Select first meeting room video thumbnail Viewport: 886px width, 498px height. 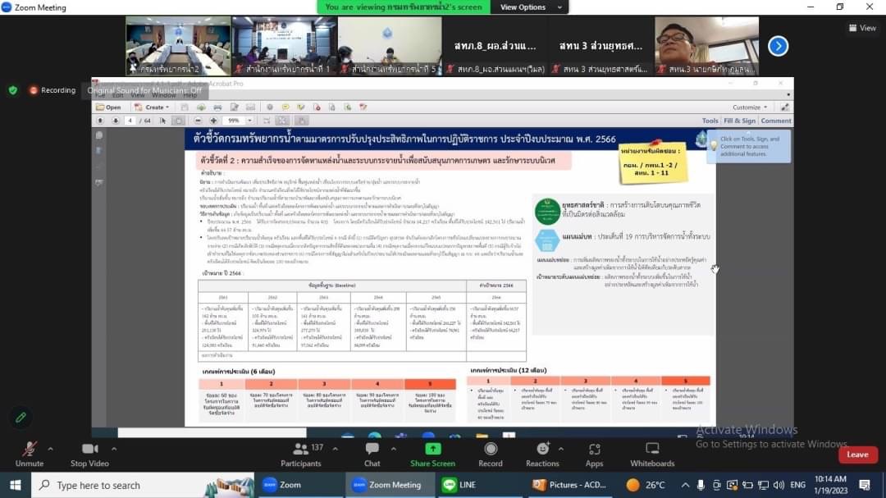pos(178,46)
